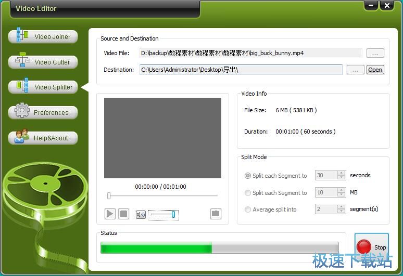Minimize the Video Editor window
This screenshot has height=276, width=403.
(371, 5)
